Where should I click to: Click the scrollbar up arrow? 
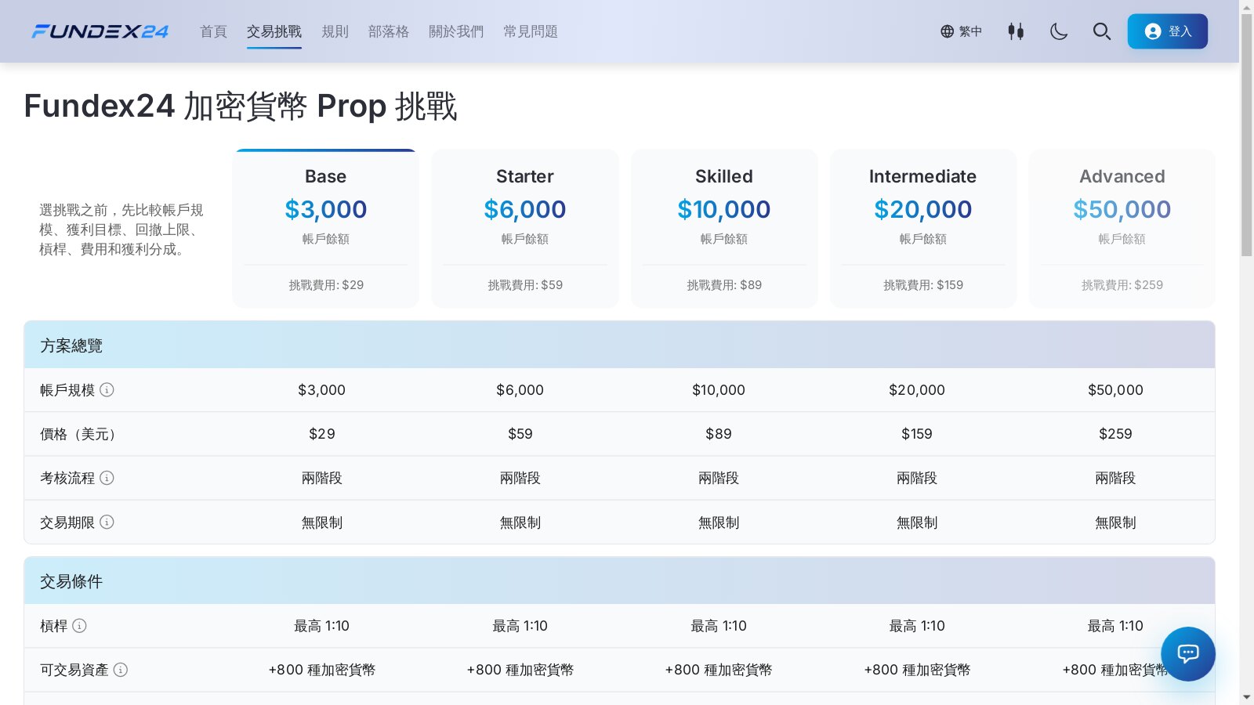coord(1246,6)
